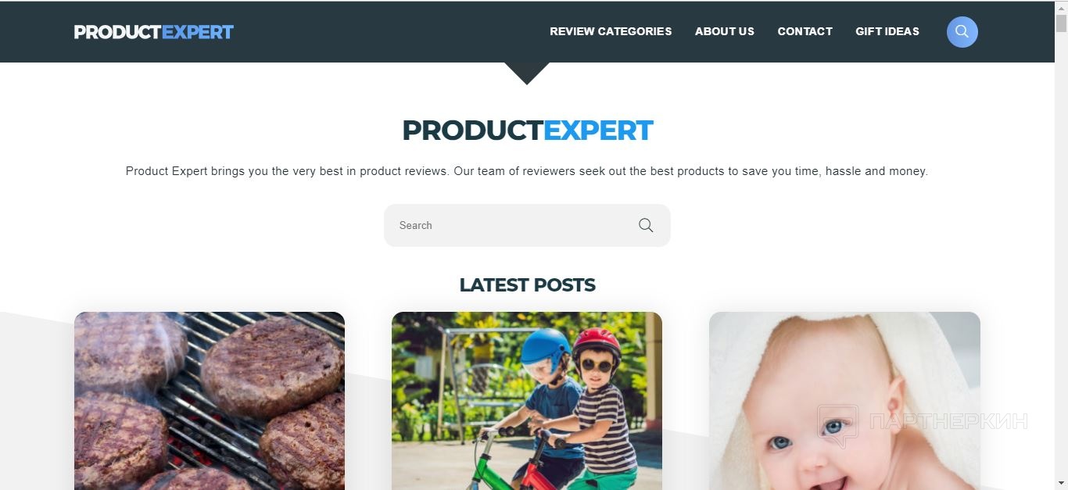Open the kids on bikes post thumbnail

click(527, 401)
